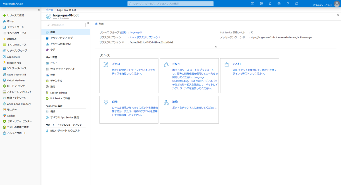341x185 pixels.
Task: Open notifications bell icon
Action: click(270, 4)
